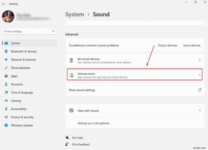The image size is (208, 150).
Task: Open the Output devices link
Action: pyautogui.click(x=167, y=45)
